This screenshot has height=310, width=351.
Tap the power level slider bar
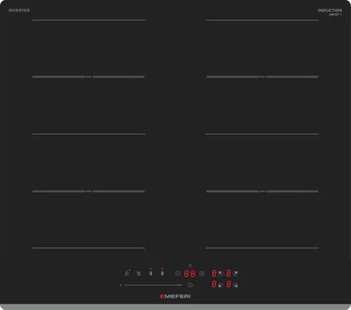pyautogui.click(x=150, y=285)
